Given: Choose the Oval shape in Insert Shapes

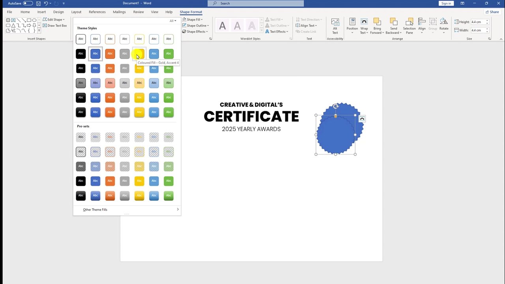Looking at the screenshot, I should tap(34, 20).
